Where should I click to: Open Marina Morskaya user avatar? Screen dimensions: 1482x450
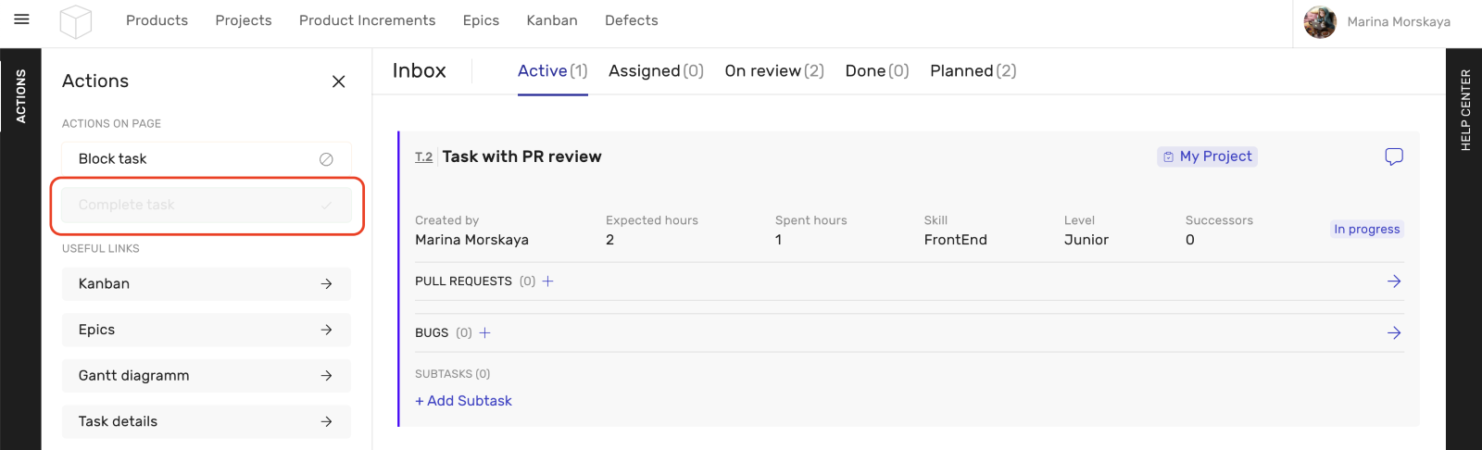point(1320,22)
